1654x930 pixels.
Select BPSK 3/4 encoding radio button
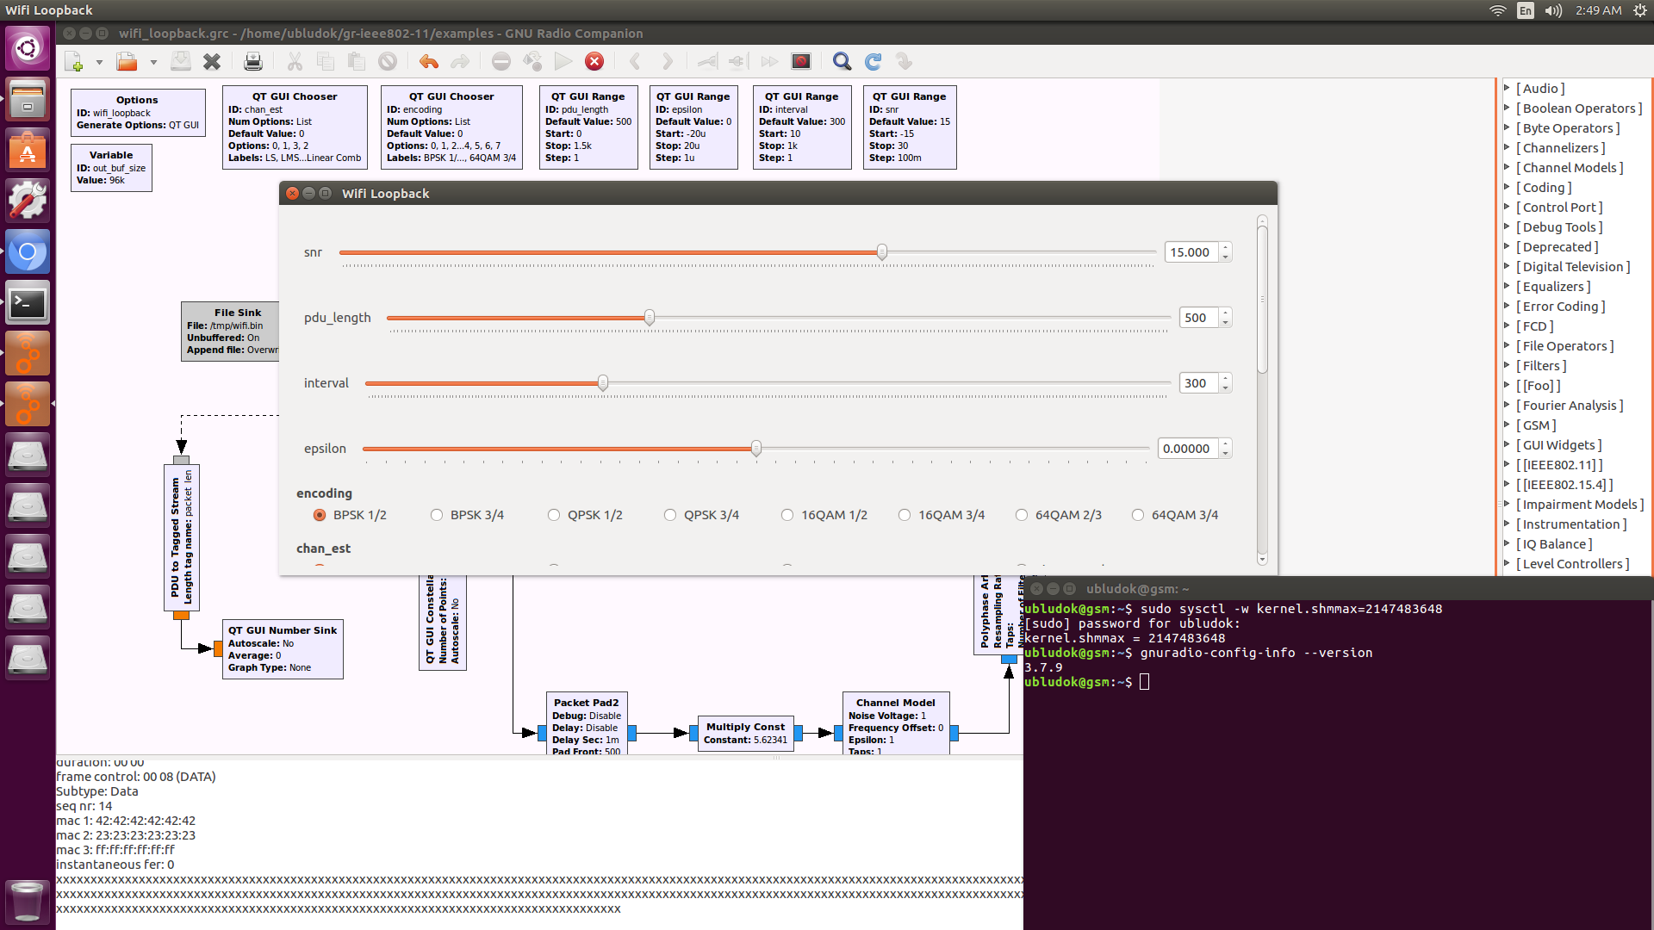click(437, 514)
